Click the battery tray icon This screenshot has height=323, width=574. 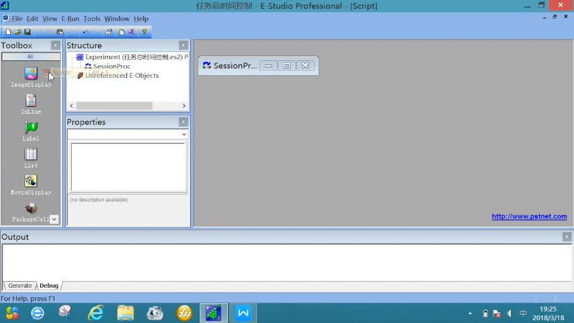pyautogui.click(x=485, y=313)
